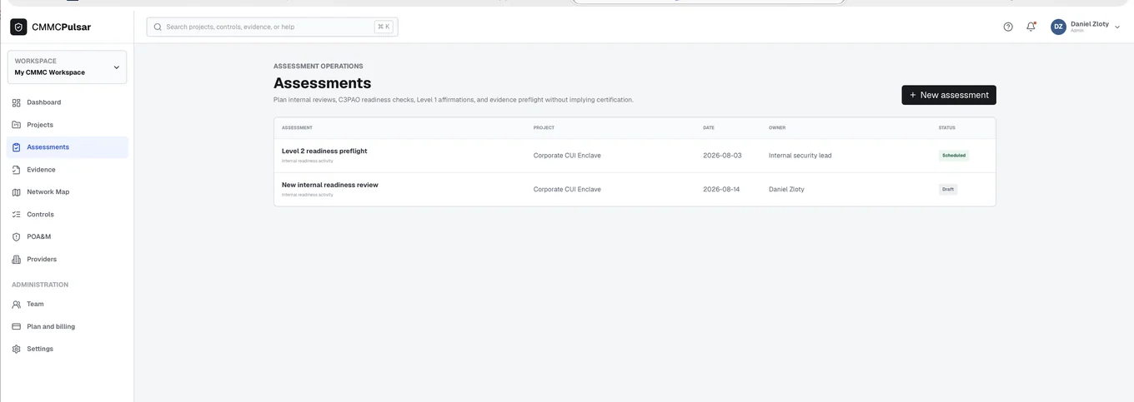The height and width of the screenshot is (402, 1134).
Task: Click the DZ user avatar
Action: coord(1058,27)
